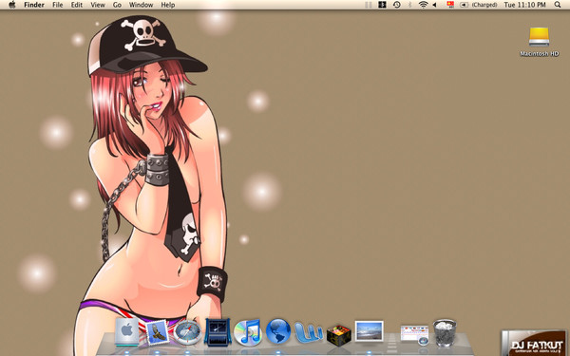Click the Macintosh HD drive icon
The width and height of the screenshot is (570, 356).
(x=539, y=37)
